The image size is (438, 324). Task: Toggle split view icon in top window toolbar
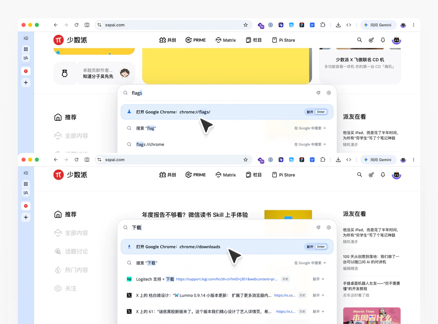(87, 25)
